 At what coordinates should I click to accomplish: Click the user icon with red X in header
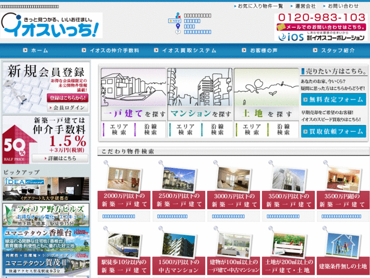coord(178,15)
